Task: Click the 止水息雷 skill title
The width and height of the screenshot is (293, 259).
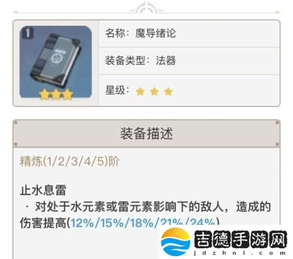Action: pos(43,191)
